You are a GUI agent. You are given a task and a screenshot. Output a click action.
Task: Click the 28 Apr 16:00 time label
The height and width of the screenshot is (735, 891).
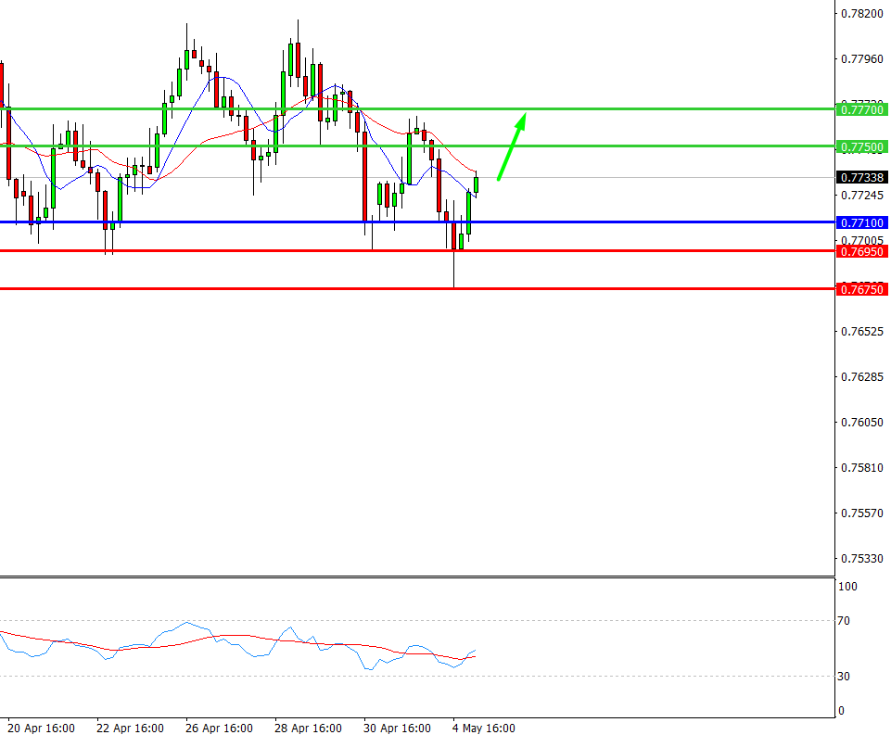308,729
